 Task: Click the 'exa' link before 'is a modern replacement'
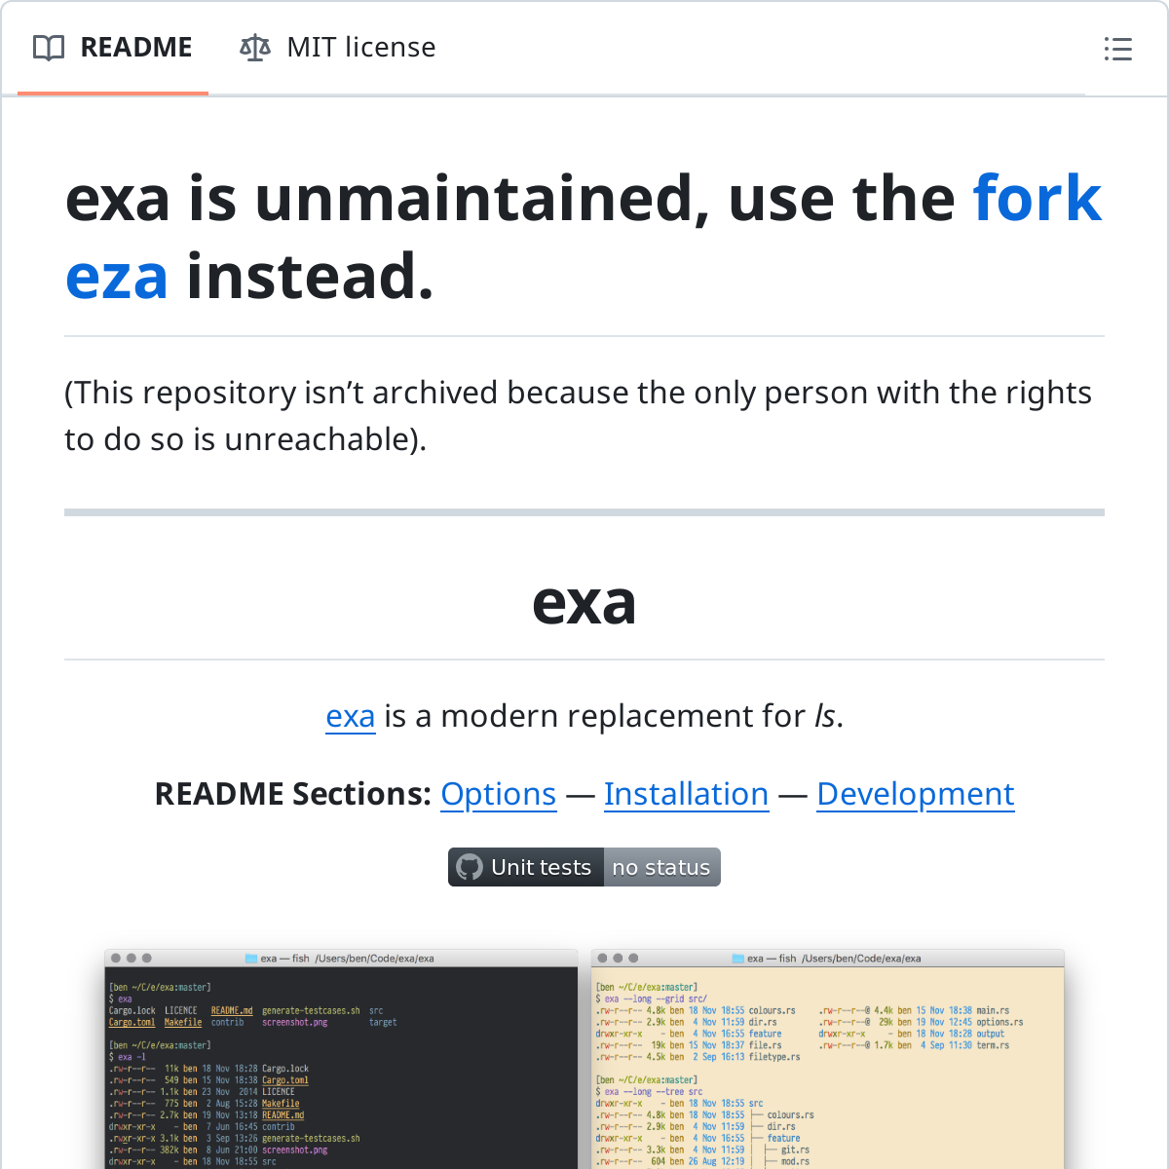[350, 716]
